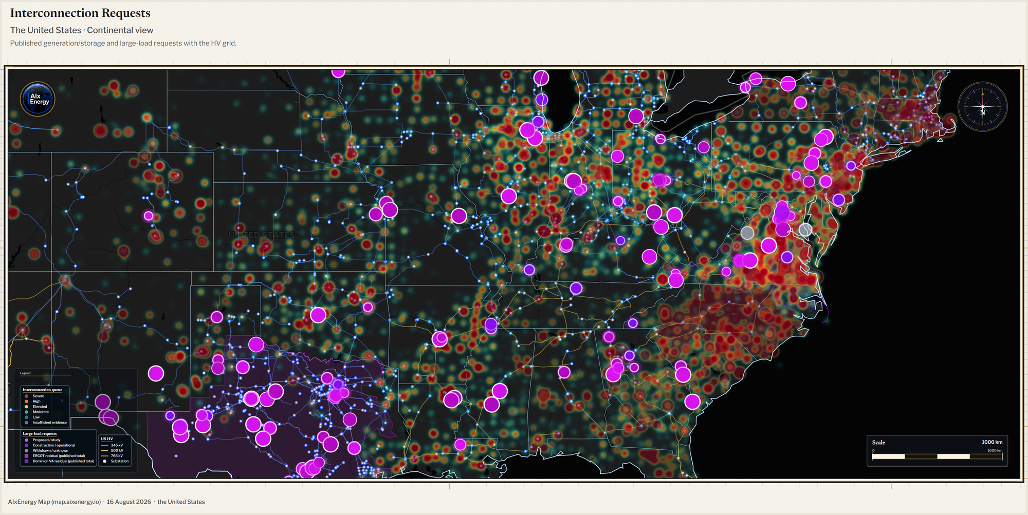The image size is (1028, 515).
Task: Click the Low queue legend dot
Action: coord(26,417)
